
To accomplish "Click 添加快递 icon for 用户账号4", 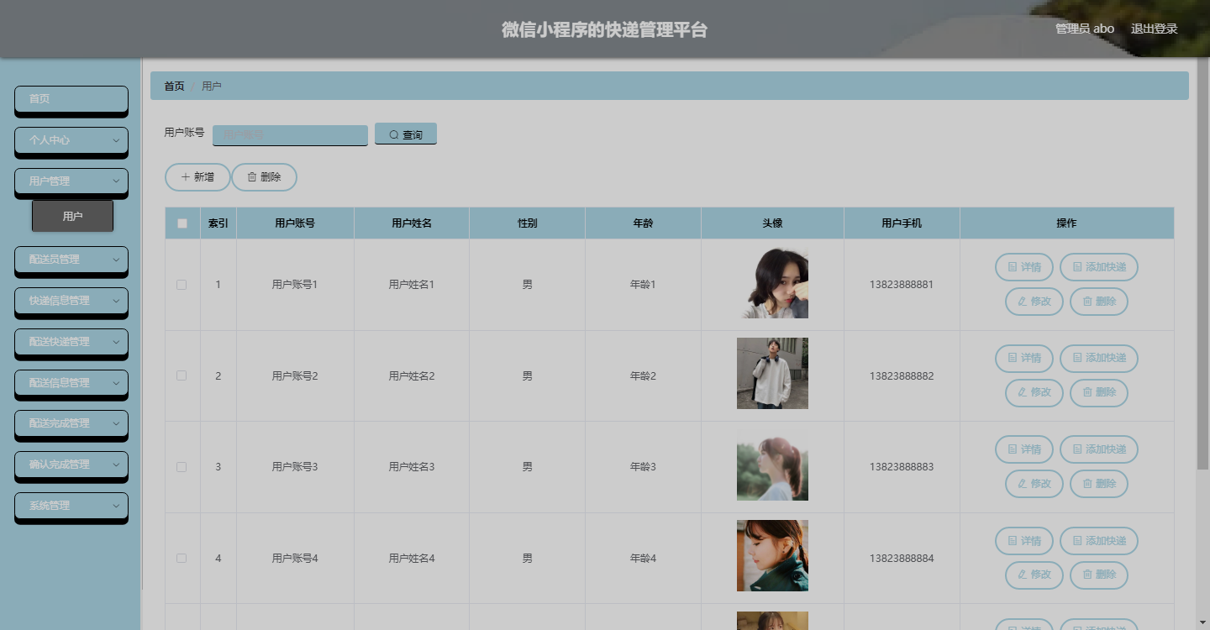I will (1077, 541).
